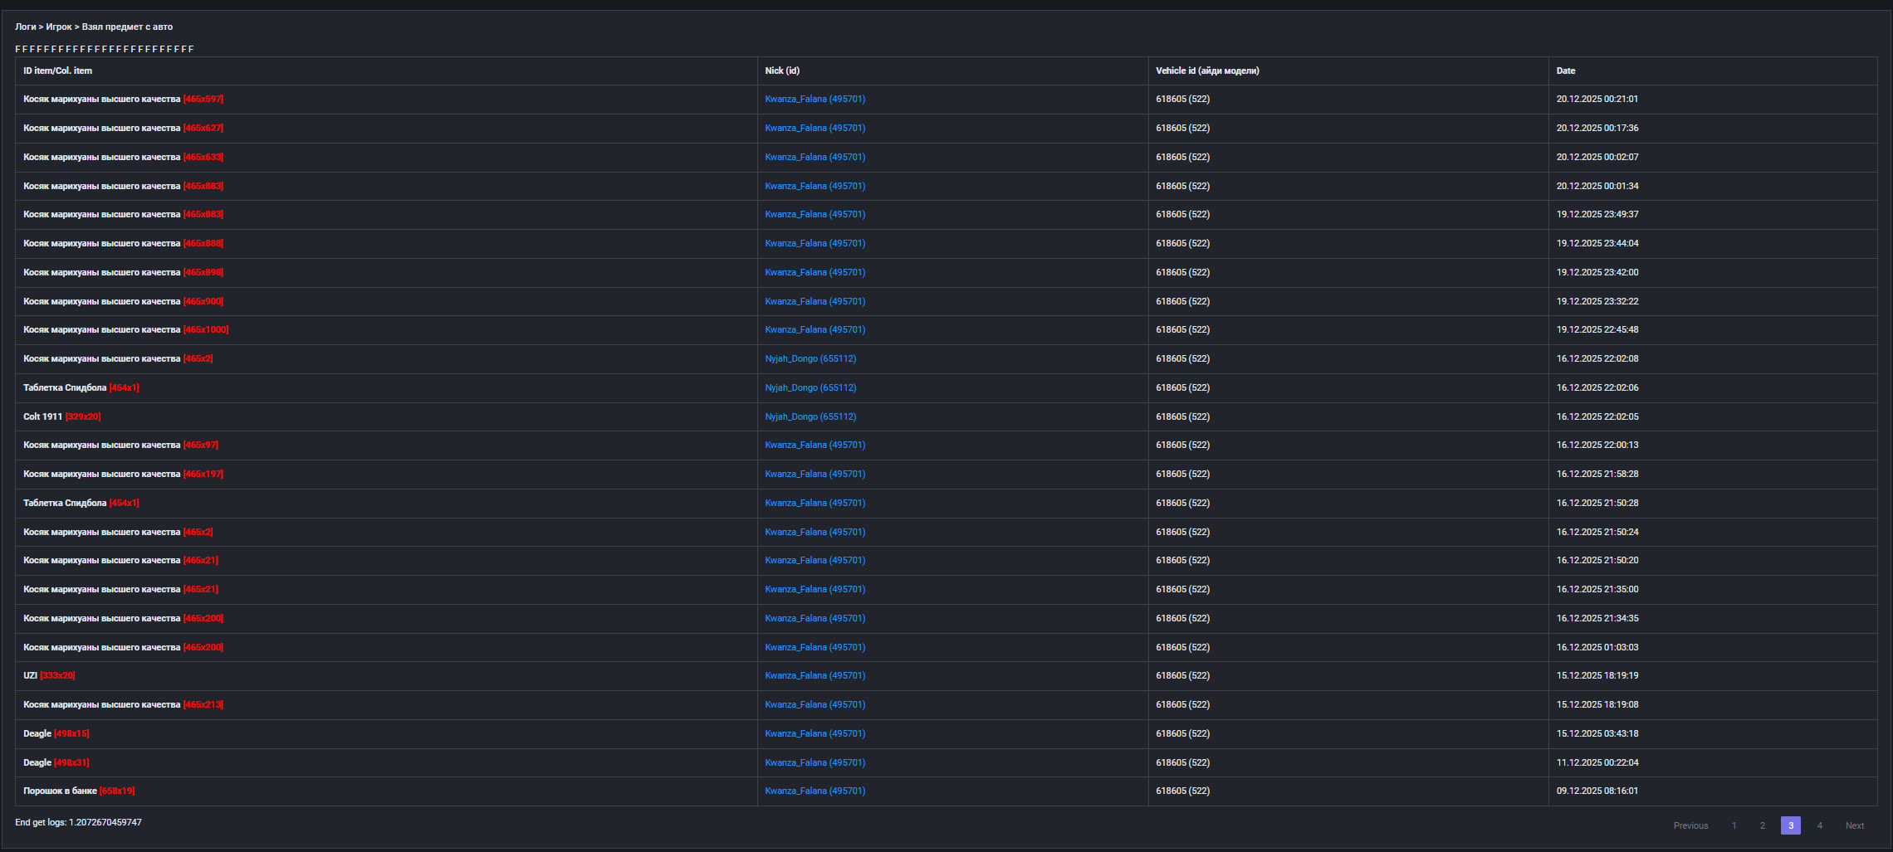Go to pagination page 1

(1734, 825)
